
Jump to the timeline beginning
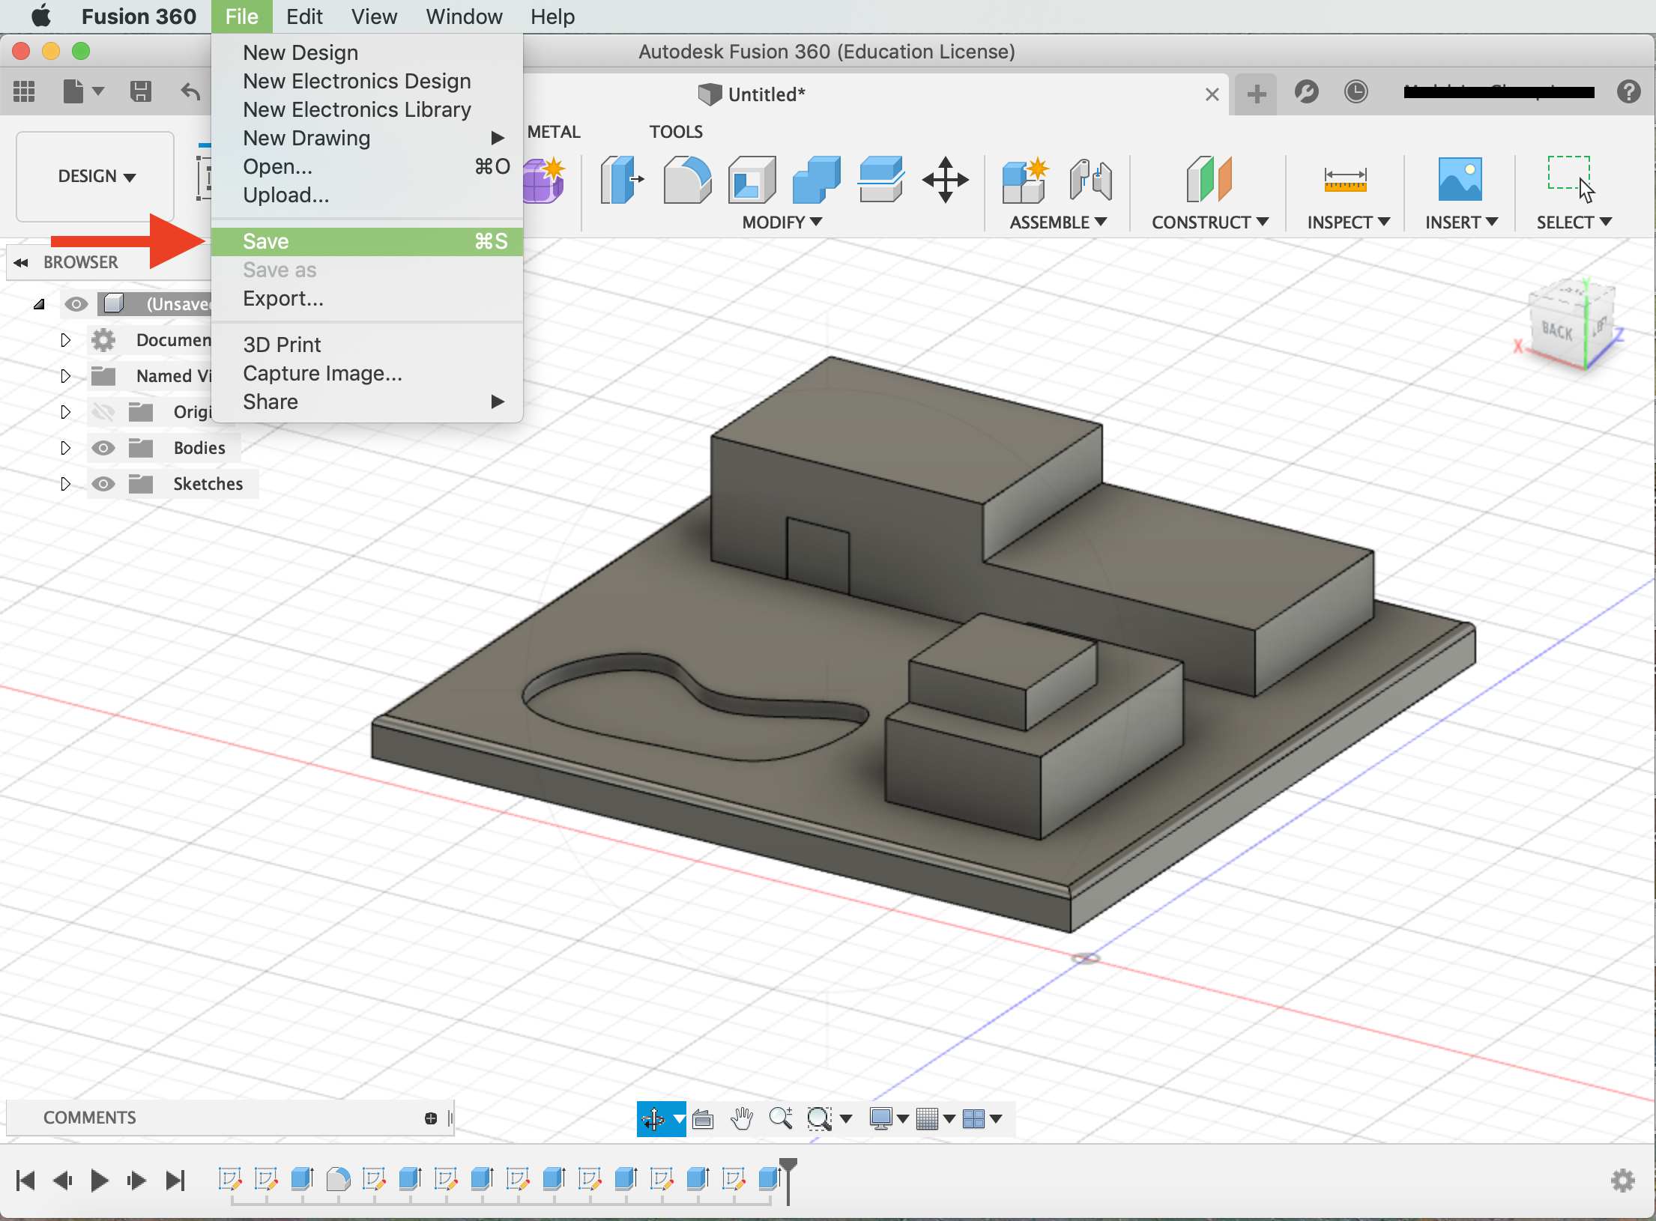[25, 1181]
